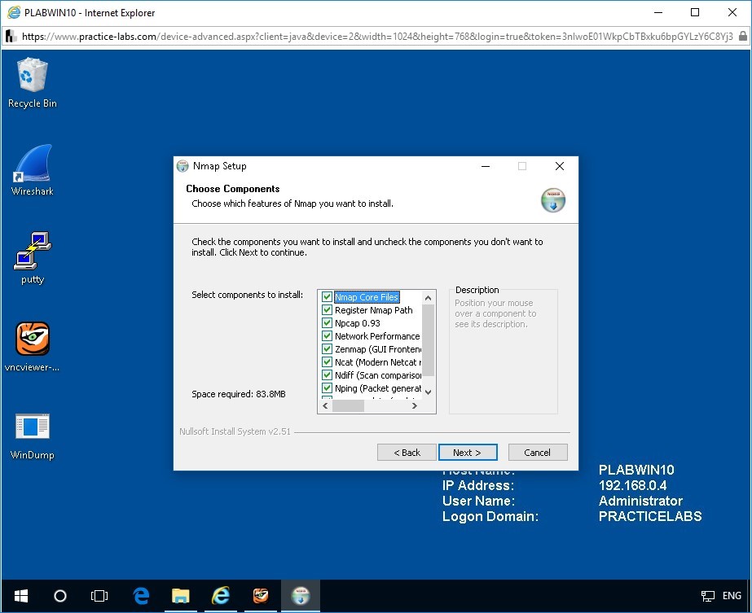Open the Recycle Bin desktop icon

(32, 82)
